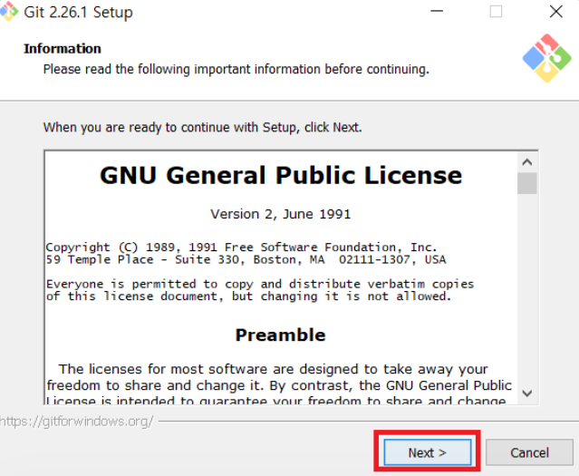The width and height of the screenshot is (579, 476).
Task: Click the Next > button
Action: 428,452
